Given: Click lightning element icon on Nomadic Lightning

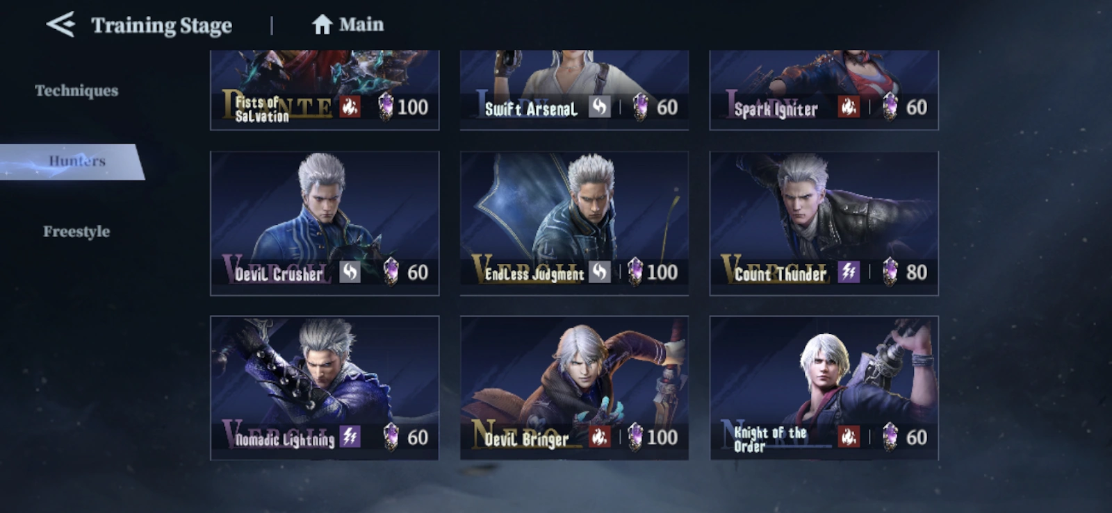Looking at the screenshot, I should [350, 437].
